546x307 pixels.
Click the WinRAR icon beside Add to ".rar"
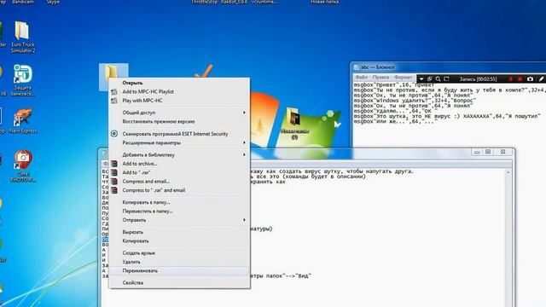(113, 172)
